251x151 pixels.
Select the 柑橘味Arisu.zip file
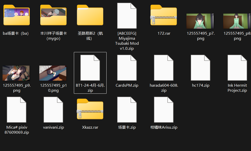(164, 110)
